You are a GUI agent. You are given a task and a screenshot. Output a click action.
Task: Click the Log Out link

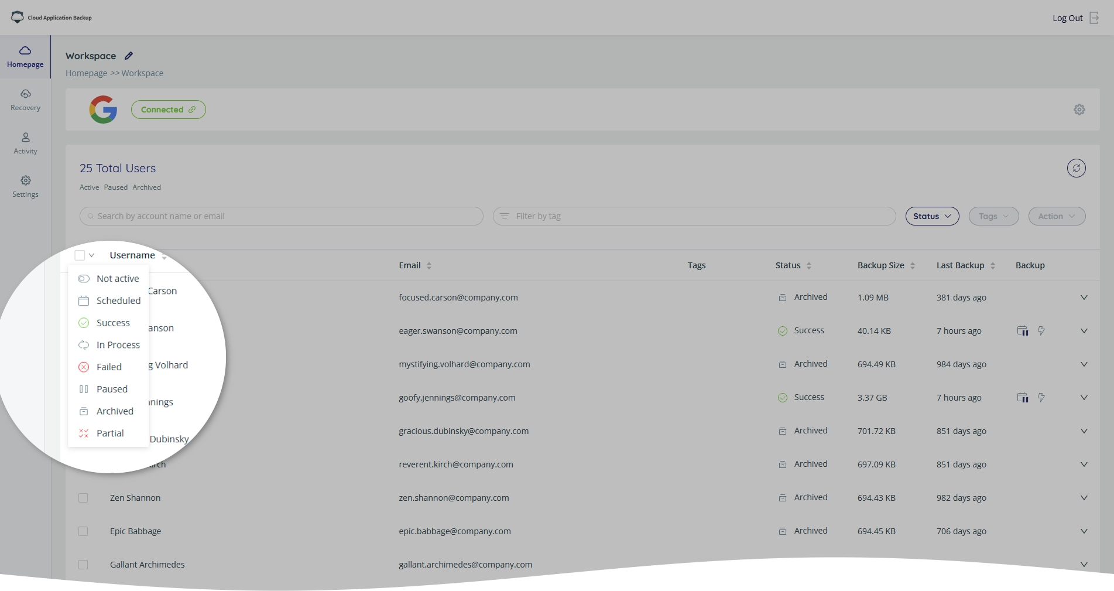[1068, 18]
